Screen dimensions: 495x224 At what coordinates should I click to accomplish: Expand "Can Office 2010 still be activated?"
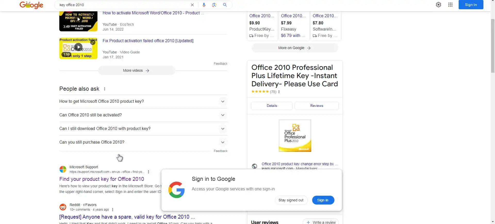pos(222,115)
